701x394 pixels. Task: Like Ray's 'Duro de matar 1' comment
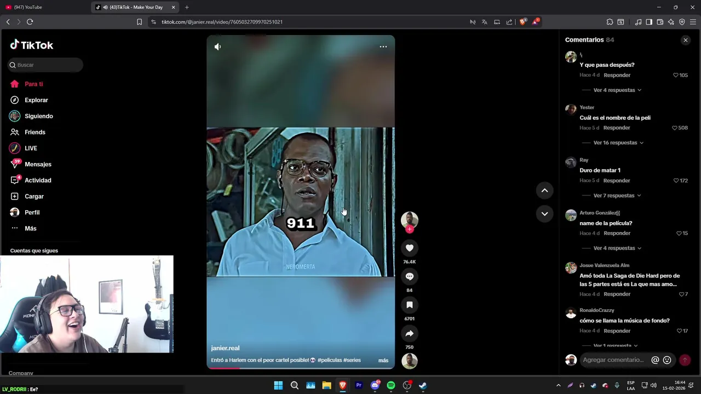tap(676, 181)
